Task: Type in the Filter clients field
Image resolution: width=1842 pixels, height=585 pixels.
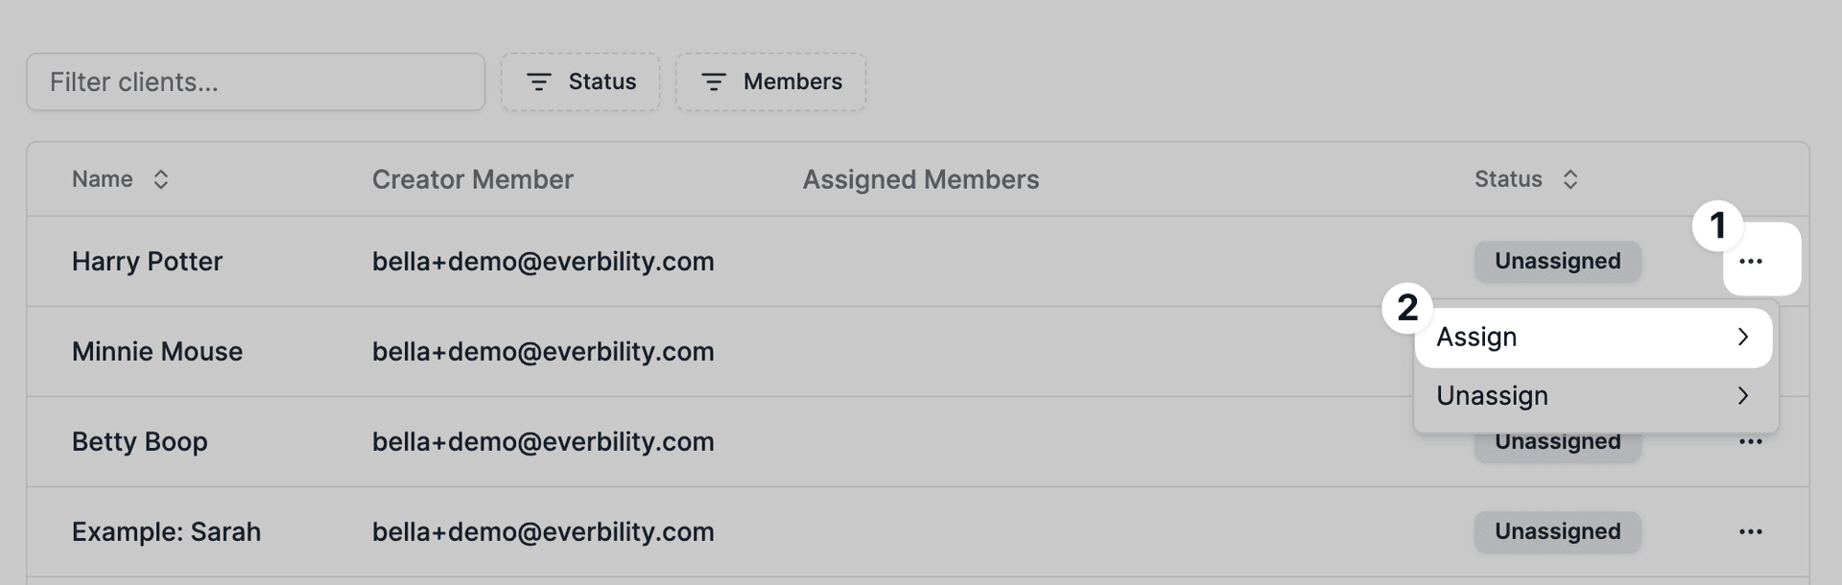Action: point(255,82)
